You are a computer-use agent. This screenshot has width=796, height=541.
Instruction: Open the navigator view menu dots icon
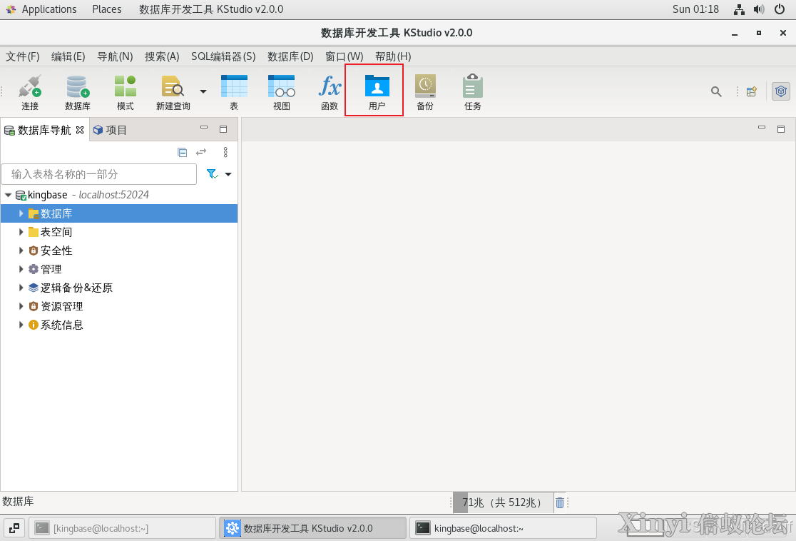(x=225, y=153)
